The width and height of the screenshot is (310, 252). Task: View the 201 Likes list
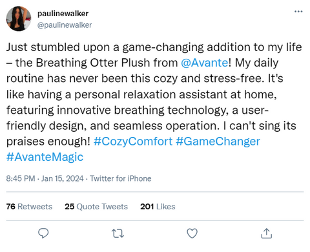point(158,207)
